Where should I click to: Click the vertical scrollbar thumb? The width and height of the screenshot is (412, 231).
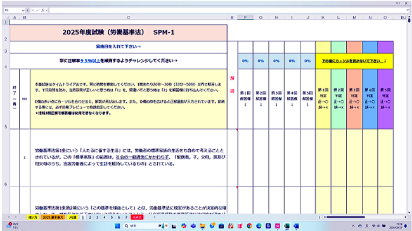coord(409,20)
